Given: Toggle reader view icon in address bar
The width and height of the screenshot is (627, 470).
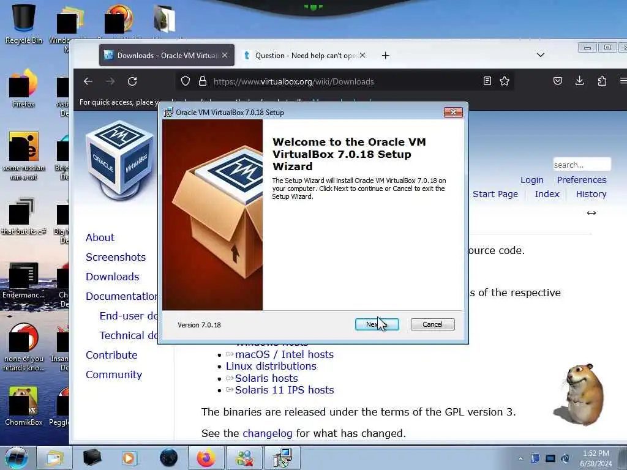Looking at the screenshot, I should [487, 81].
